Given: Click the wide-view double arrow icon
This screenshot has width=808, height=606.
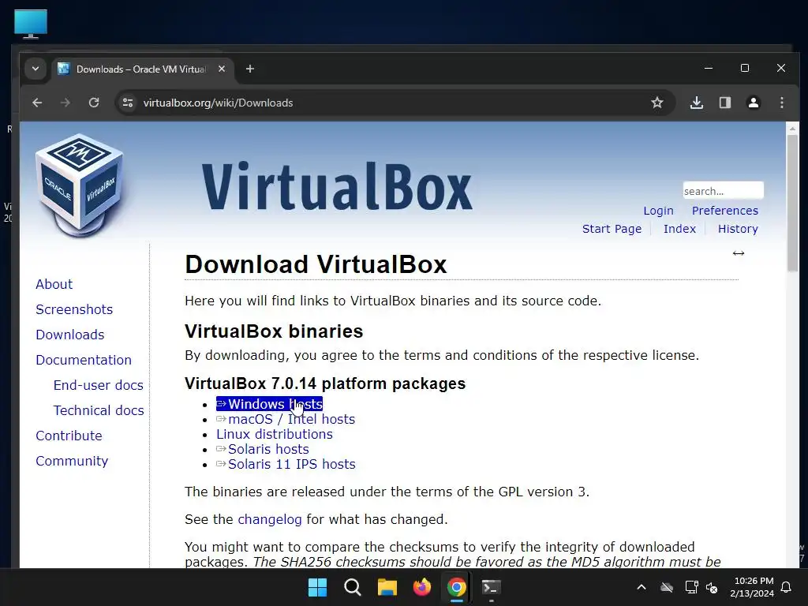Looking at the screenshot, I should click(739, 253).
